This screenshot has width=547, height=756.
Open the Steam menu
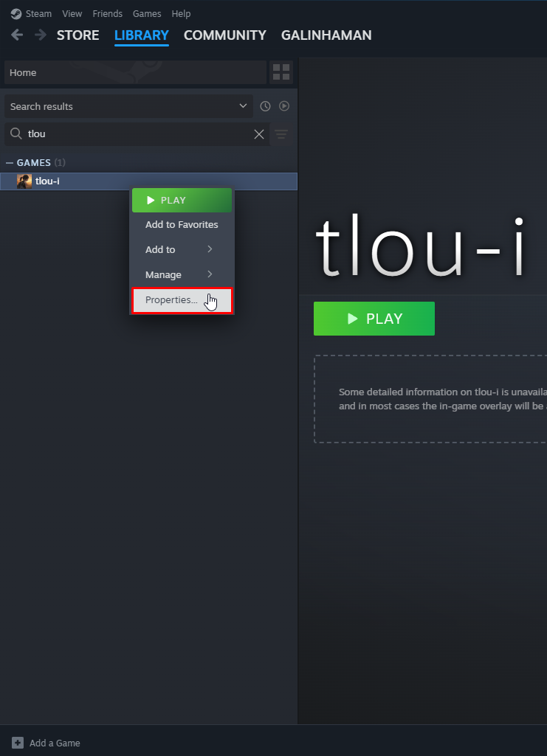[x=32, y=14]
